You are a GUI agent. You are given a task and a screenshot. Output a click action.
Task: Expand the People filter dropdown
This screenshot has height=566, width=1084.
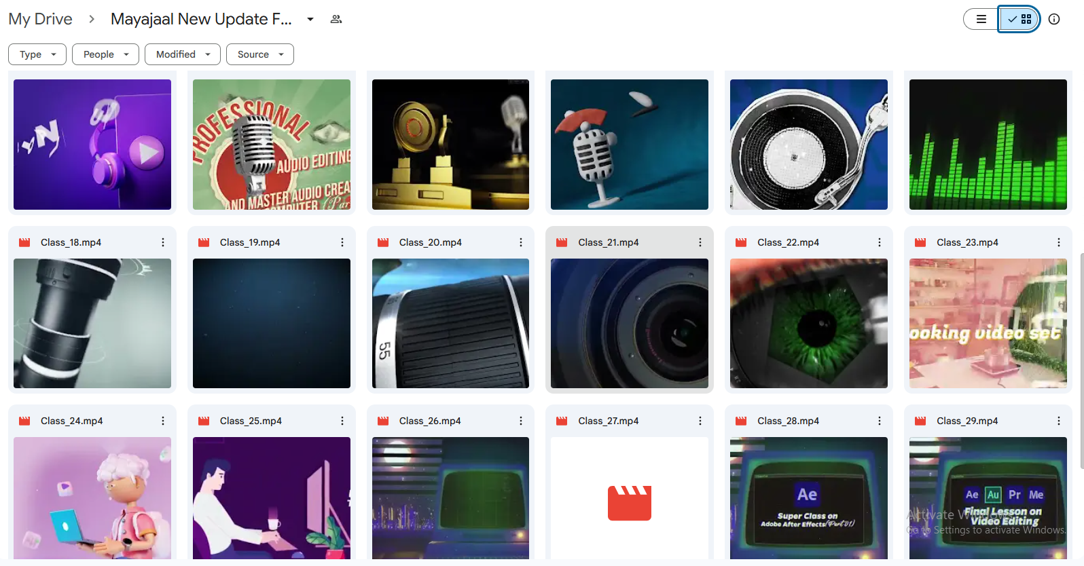click(x=105, y=54)
